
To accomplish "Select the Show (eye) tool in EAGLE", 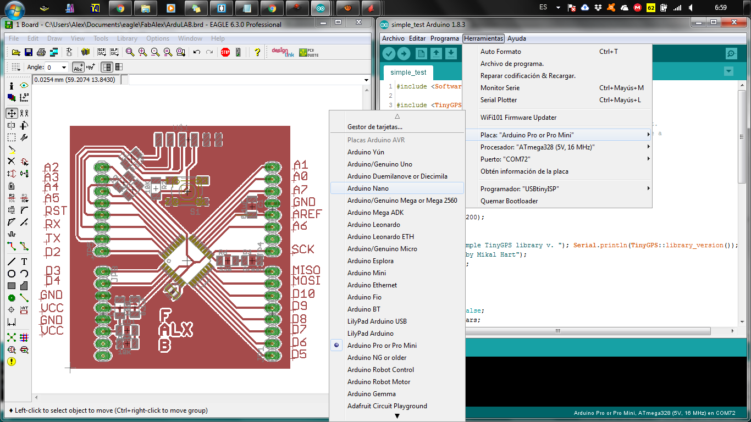I will pyautogui.click(x=24, y=86).
